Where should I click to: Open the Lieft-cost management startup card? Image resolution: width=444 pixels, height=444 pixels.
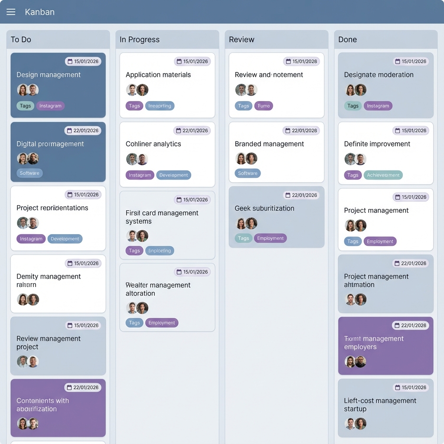(x=380, y=405)
